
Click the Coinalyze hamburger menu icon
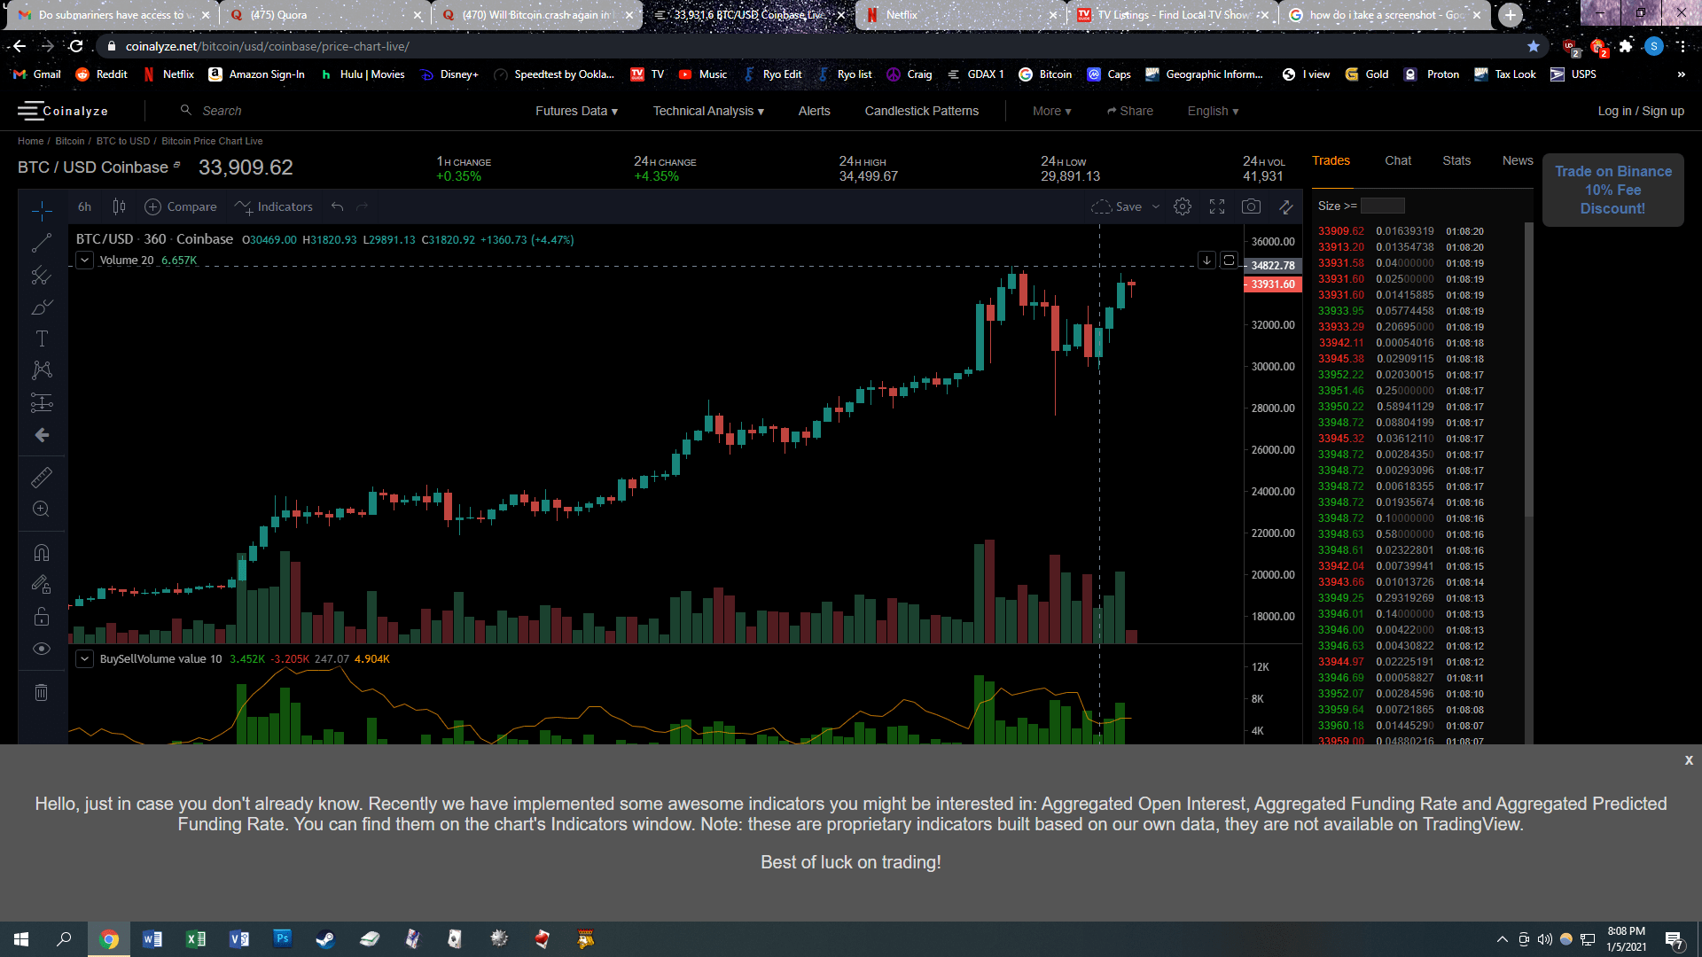click(x=29, y=111)
